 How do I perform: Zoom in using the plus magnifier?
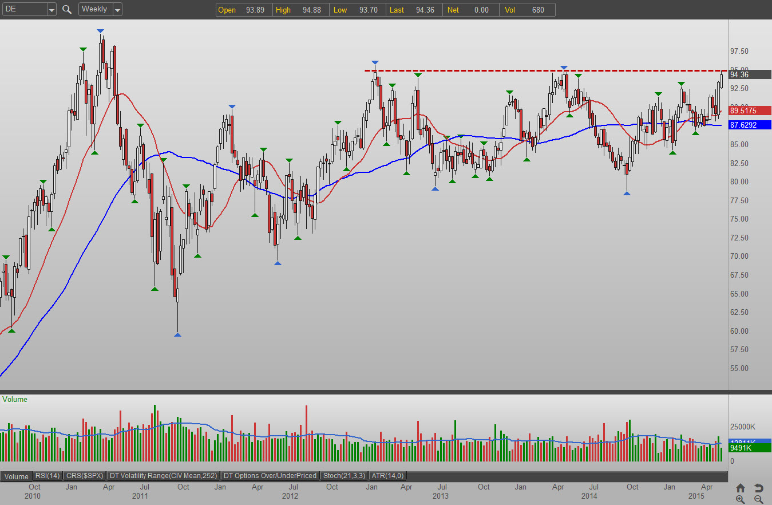[740, 499]
